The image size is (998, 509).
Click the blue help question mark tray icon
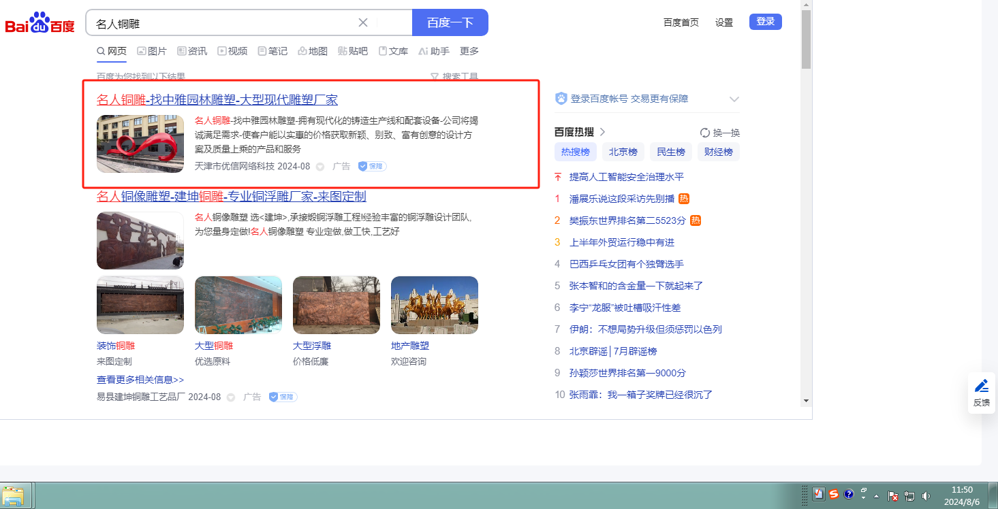[x=849, y=495]
